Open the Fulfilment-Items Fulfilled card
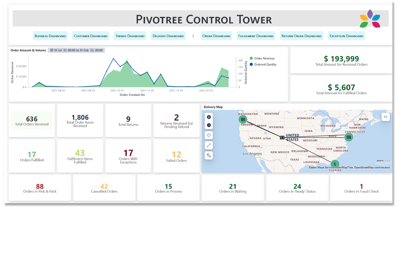401x266 pixels. click(x=80, y=156)
